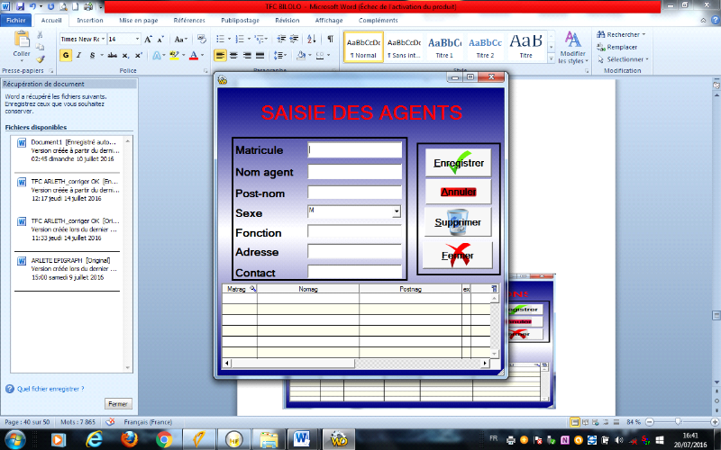Toggle underline formatting
Screen dimensions: 721x450
(92, 55)
